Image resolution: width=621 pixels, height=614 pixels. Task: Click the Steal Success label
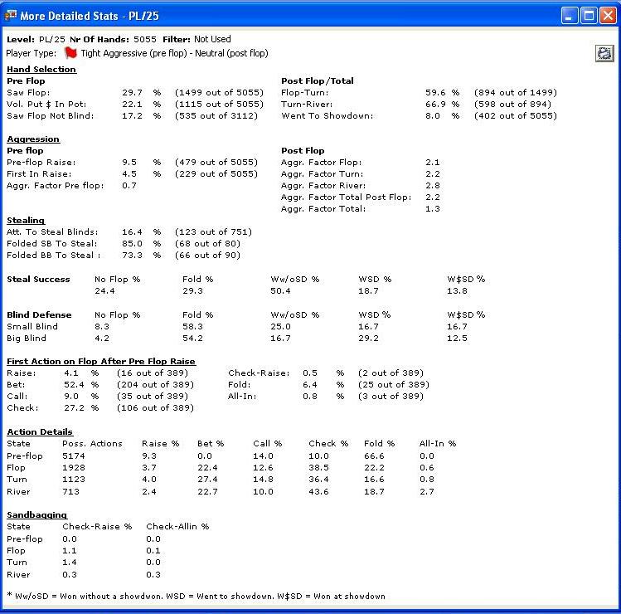tap(38, 280)
